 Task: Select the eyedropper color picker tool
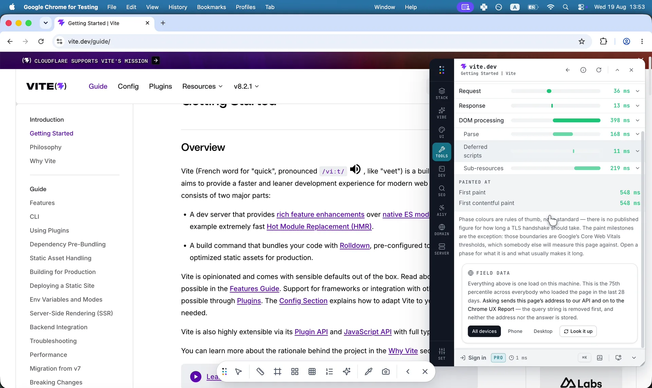[x=368, y=372]
